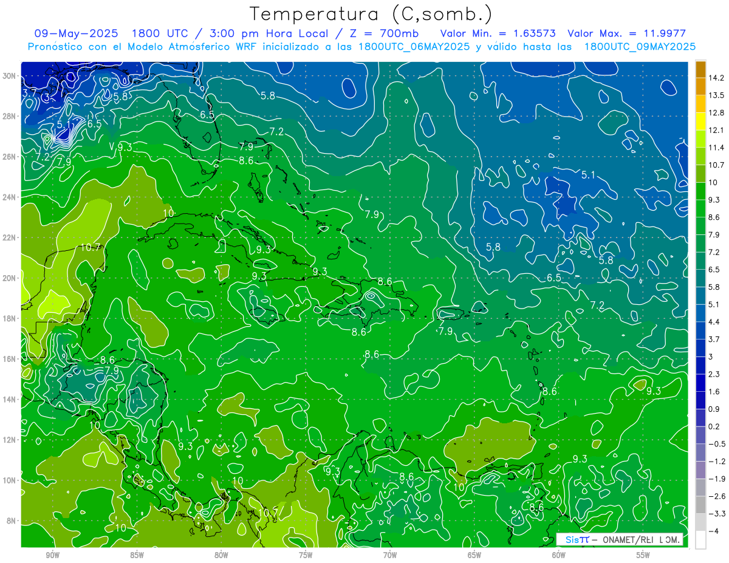This screenshot has height=563, width=729.
Task: Click the 0.9 value on the color legend
Action: (x=715, y=409)
